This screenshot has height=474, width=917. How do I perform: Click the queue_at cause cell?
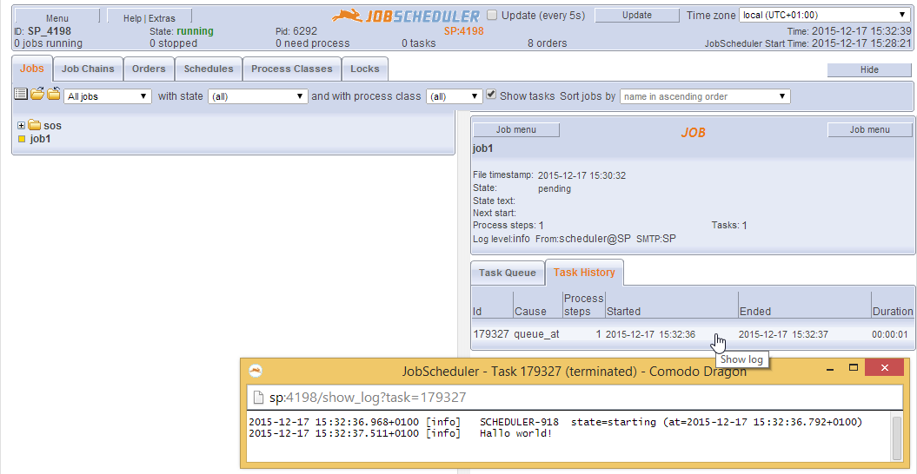[x=536, y=334]
